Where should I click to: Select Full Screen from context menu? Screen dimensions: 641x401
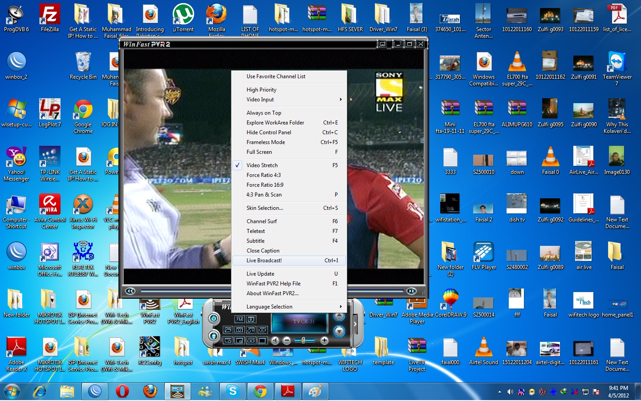click(289, 152)
